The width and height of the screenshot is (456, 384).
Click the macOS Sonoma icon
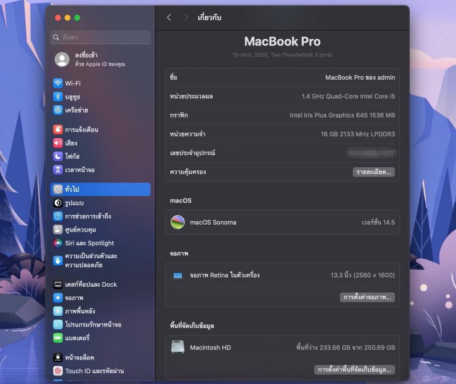click(178, 222)
